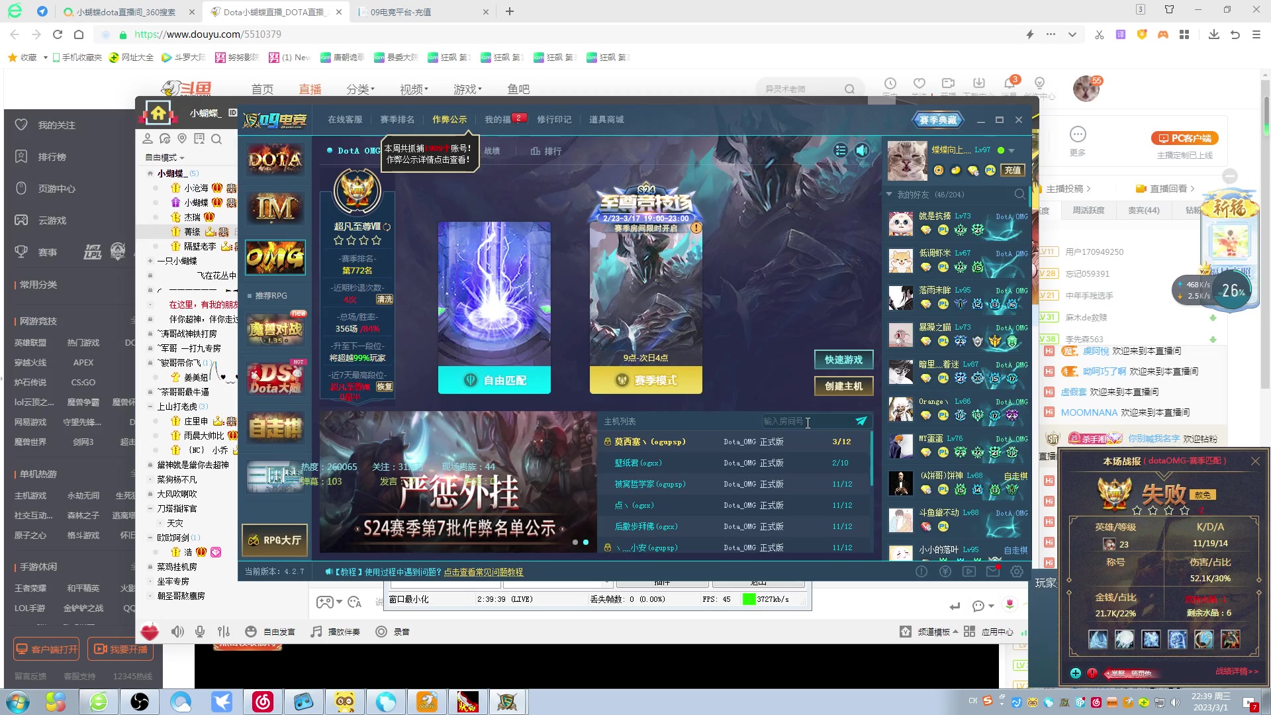Open 赛季排名 tab in 09 platform

pos(397,120)
